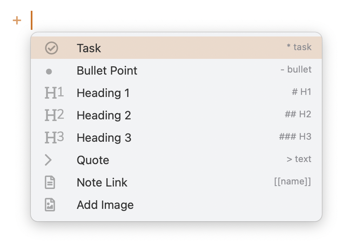Viewport: 351px width, 247px height.
Task: Select the Task menu entry
Action: tap(89, 48)
